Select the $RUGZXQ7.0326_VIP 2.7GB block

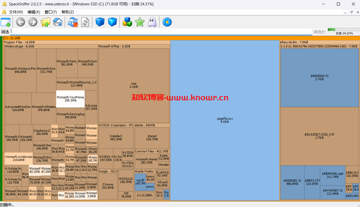(x=320, y=136)
